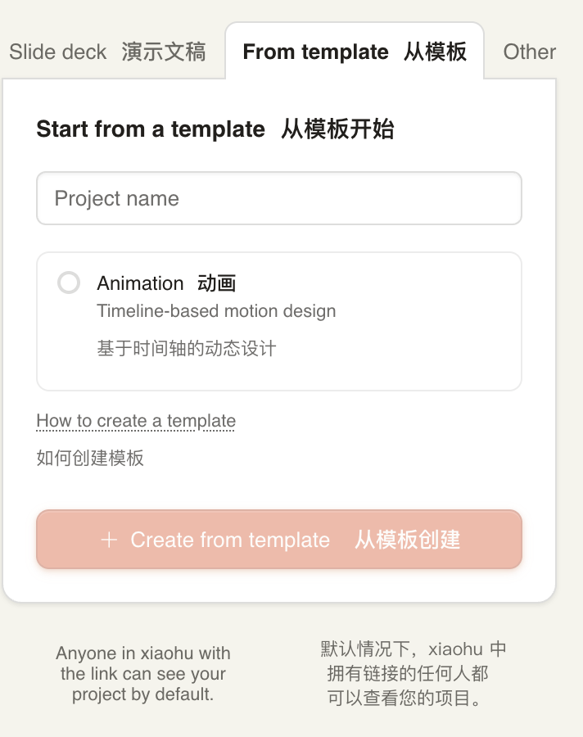
Task: Click the 默认情况下 Chinese sharing notice
Action: click(x=413, y=674)
